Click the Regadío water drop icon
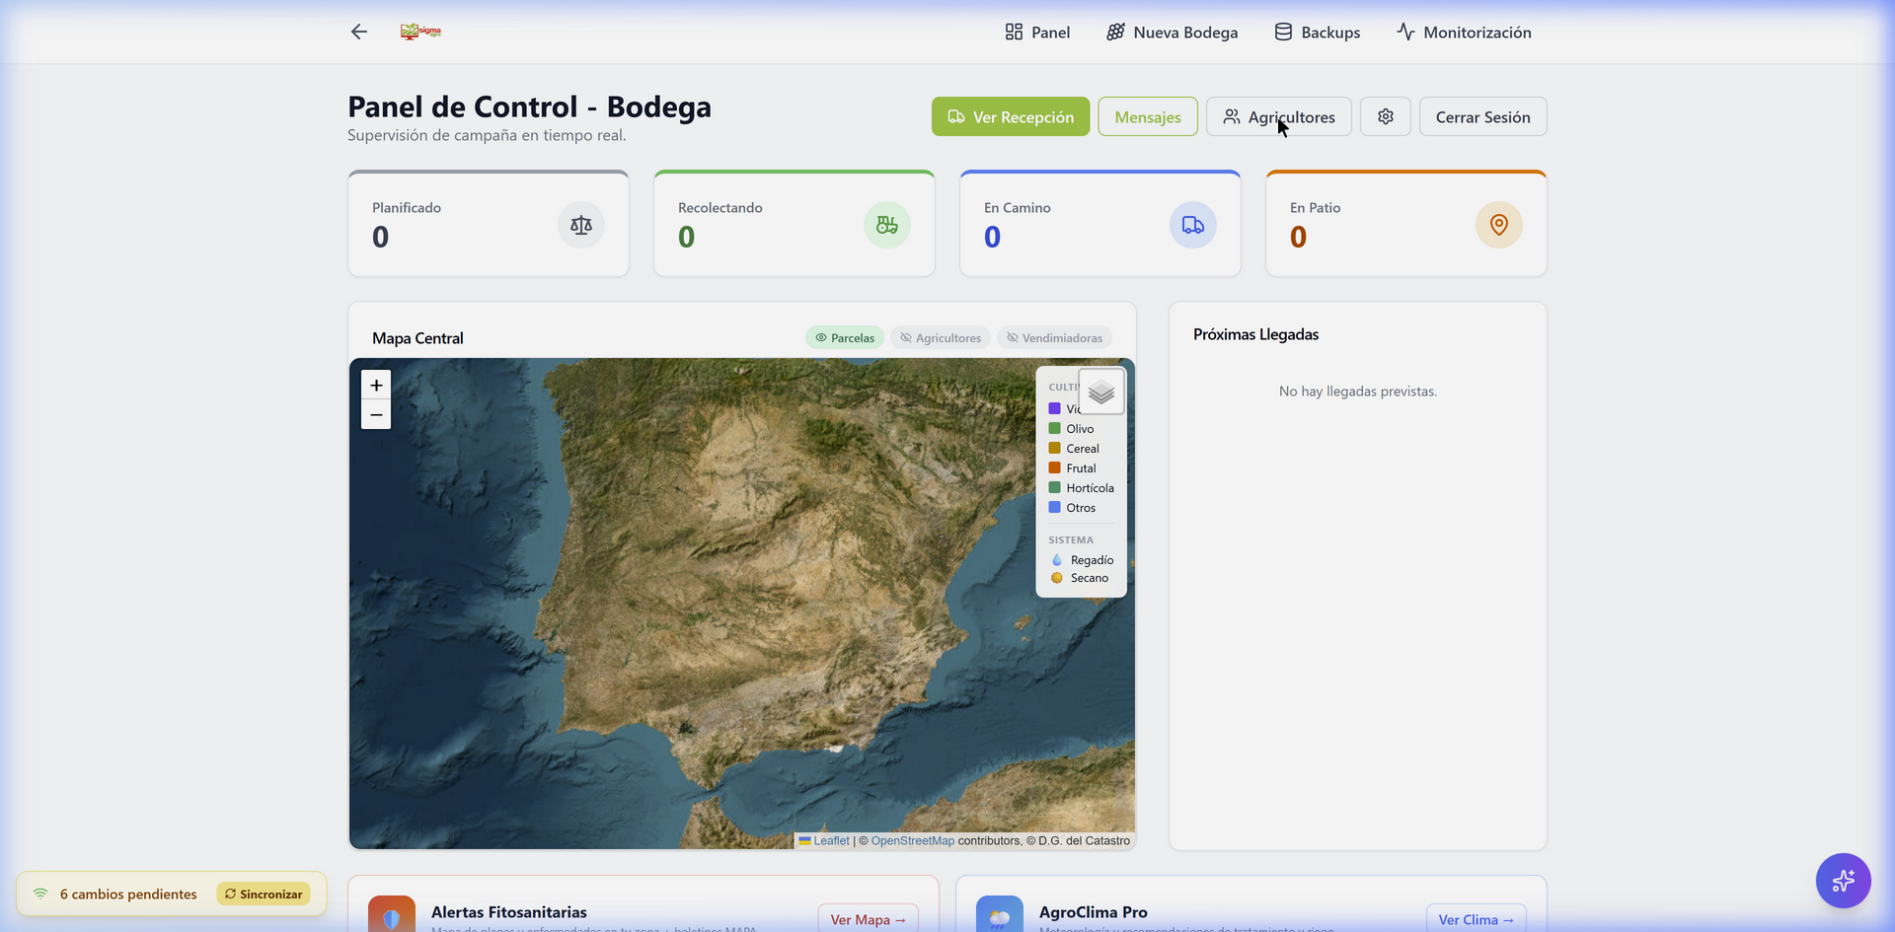1895x932 pixels. (x=1057, y=560)
